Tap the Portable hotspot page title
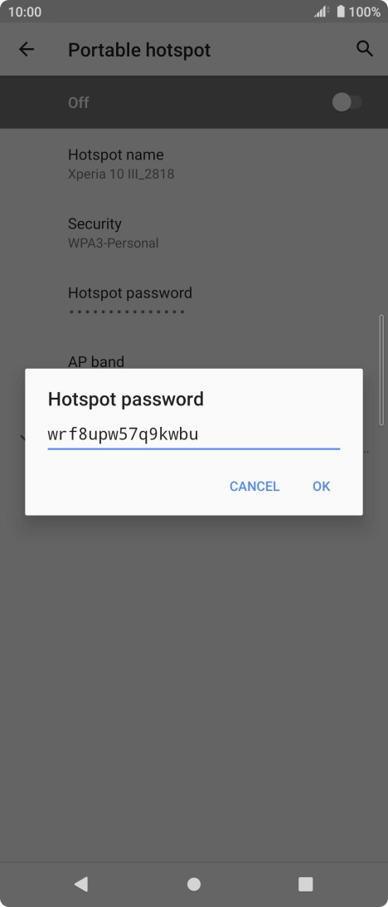The height and width of the screenshot is (907, 388). [139, 50]
